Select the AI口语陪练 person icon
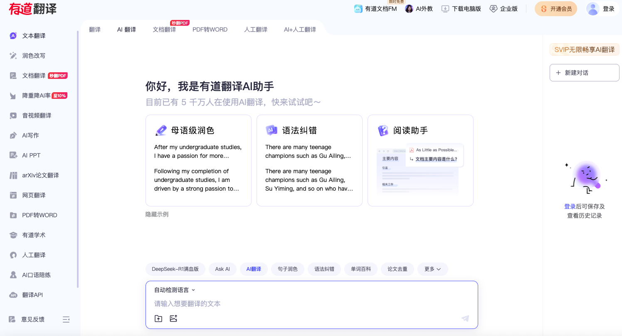 click(x=13, y=275)
